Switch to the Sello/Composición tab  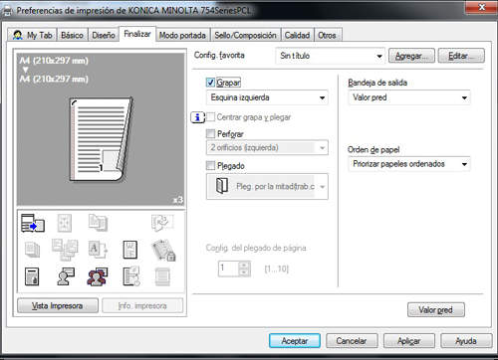[x=245, y=35]
